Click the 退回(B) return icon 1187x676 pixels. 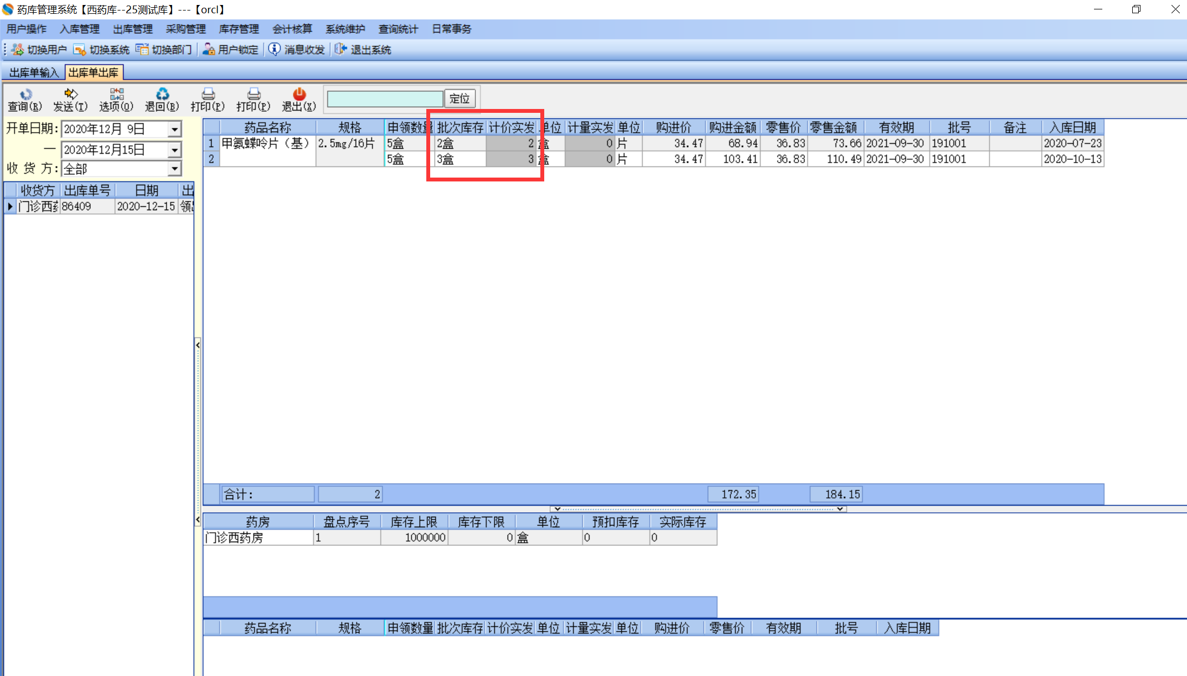tap(162, 94)
